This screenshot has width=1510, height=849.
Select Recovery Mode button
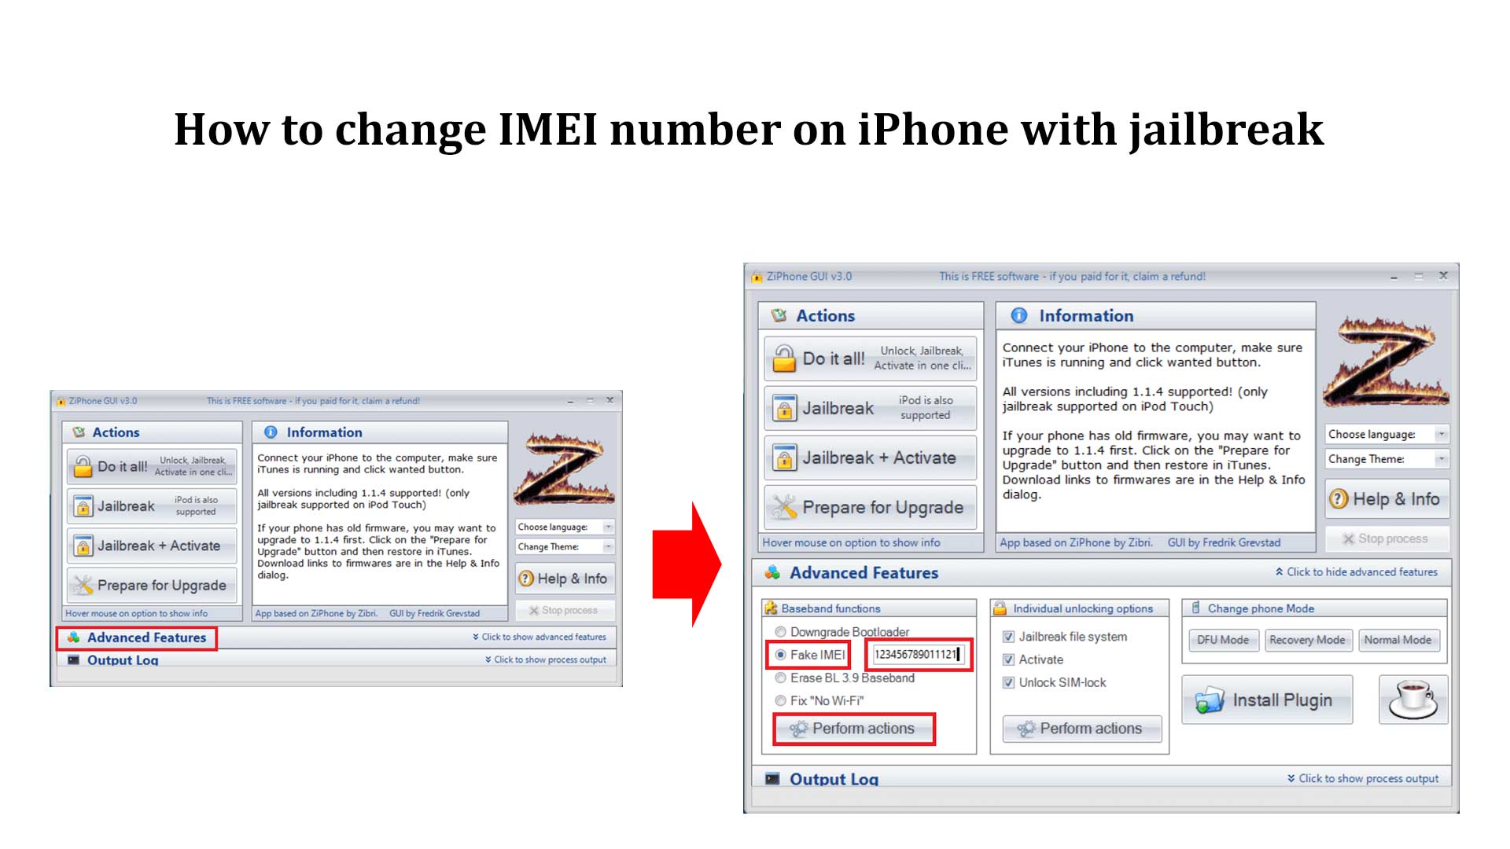pos(1309,640)
